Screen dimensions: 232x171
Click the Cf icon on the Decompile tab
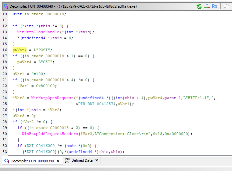coord(6,161)
